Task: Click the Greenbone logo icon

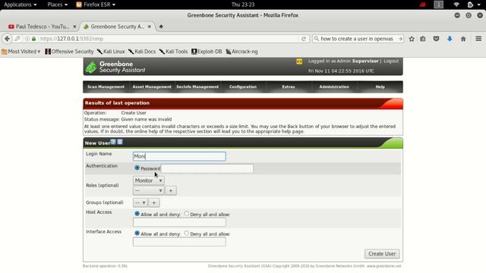Action: tap(91, 67)
